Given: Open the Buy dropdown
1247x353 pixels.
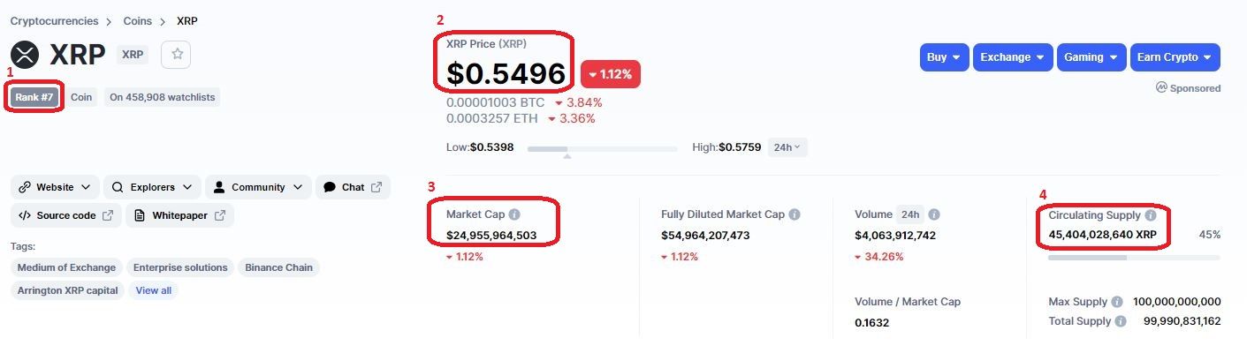Looking at the screenshot, I should tap(944, 57).
